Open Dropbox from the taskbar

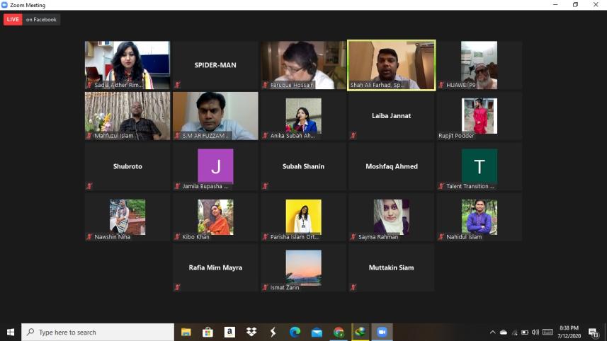click(x=251, y=332)
